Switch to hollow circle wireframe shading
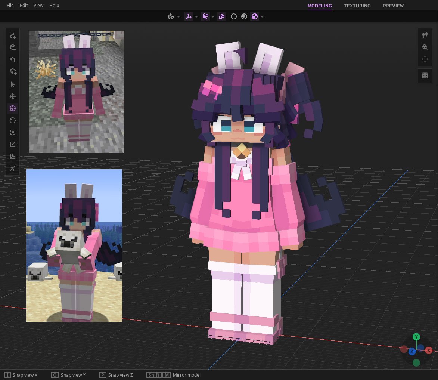The width and height of the screenshot is (438, 380). (234, 17)
